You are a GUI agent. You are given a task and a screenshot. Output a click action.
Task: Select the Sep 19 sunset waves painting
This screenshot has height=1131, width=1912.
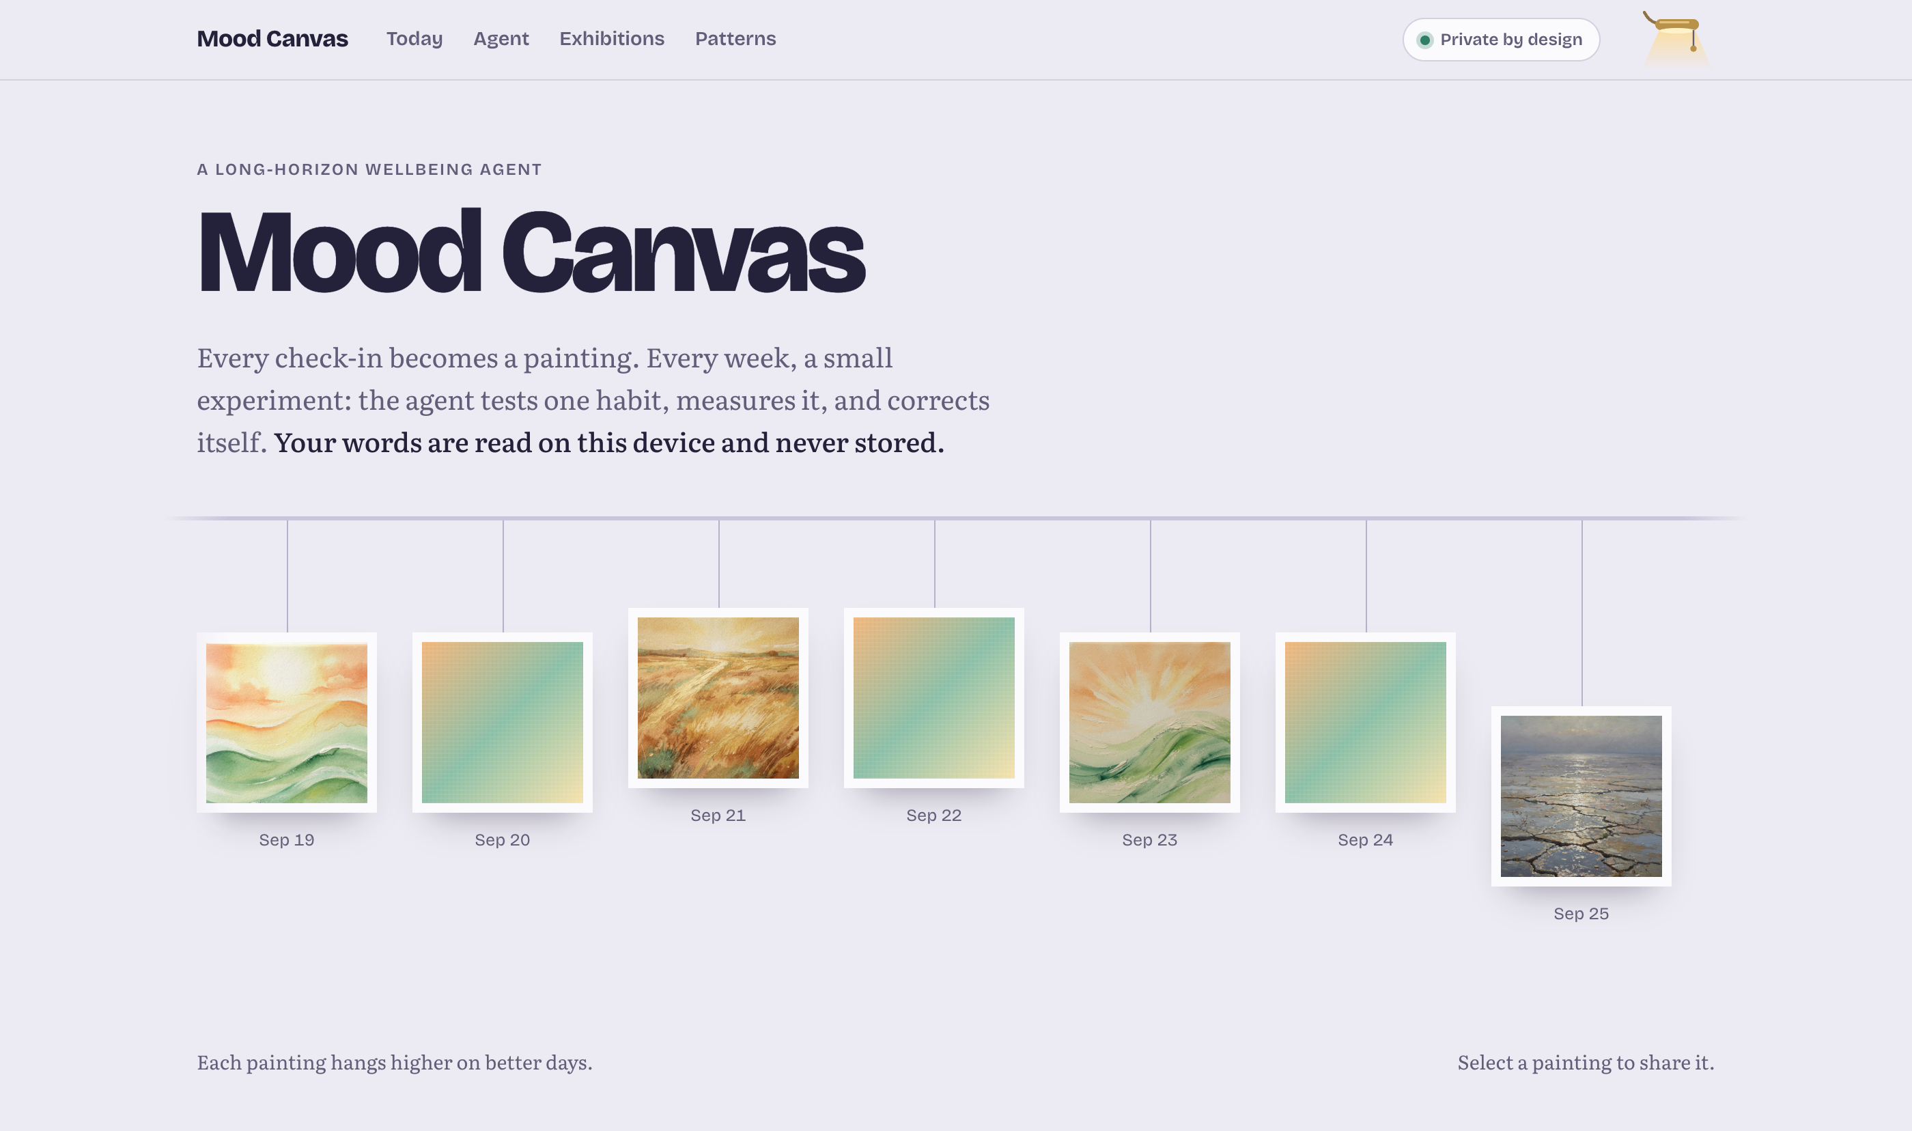[286, 723]
